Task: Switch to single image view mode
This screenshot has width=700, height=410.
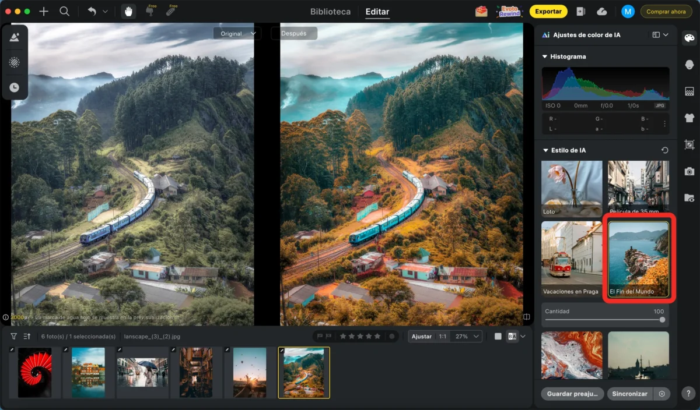Action: [498, 336]
